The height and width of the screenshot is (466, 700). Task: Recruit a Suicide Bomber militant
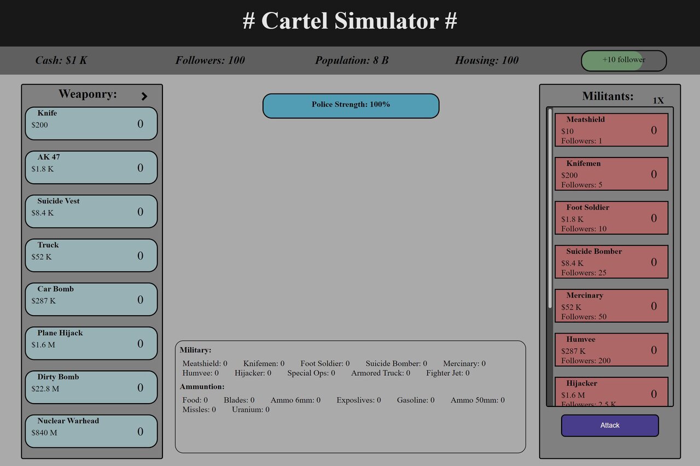(611, 262)
